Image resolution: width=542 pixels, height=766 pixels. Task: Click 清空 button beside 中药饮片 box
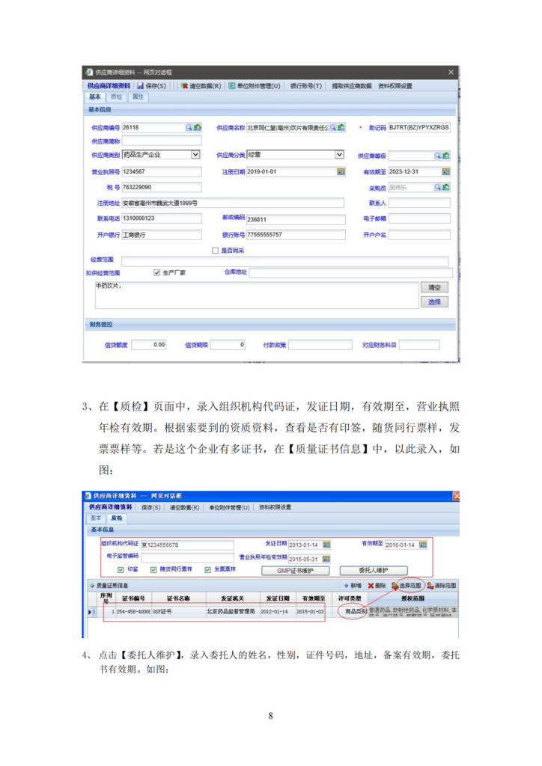(x=434, y=288)
